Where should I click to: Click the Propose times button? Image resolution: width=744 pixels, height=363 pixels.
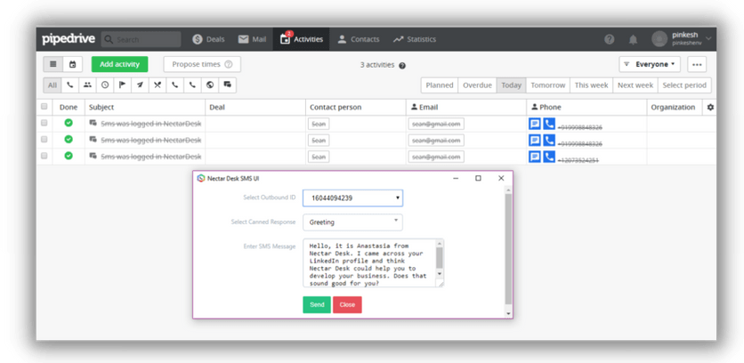(x=202, y=64)
